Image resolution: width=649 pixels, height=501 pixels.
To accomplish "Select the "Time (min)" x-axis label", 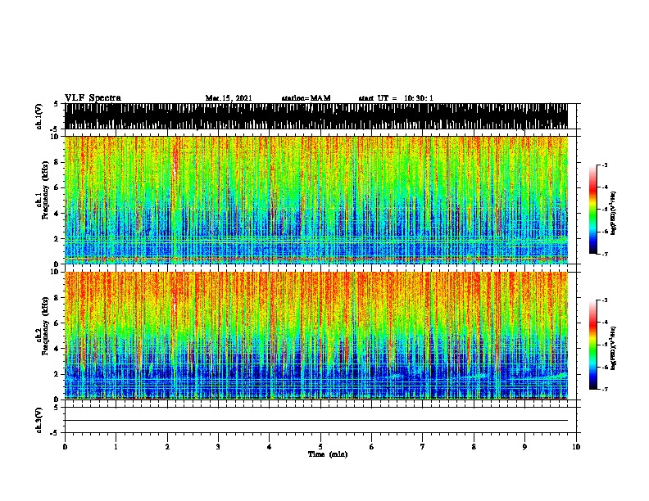I will tap(328, 454).
